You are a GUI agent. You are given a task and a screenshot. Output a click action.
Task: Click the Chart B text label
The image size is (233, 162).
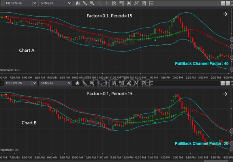(x=29, y=123)
